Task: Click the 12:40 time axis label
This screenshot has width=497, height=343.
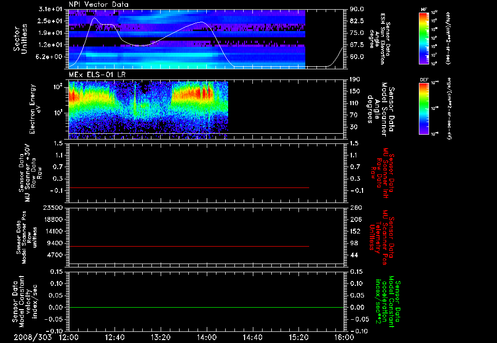Action: click(x=115, y=337)
